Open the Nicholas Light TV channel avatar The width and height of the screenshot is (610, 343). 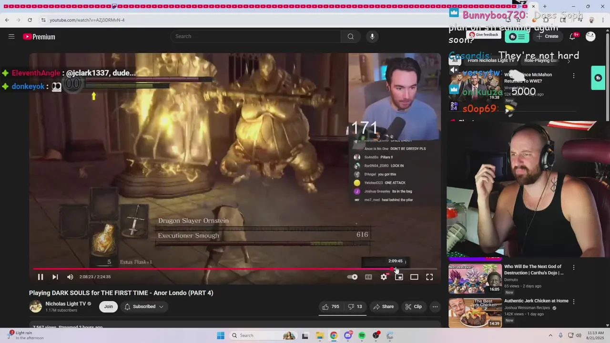click(x=36, y=306)
